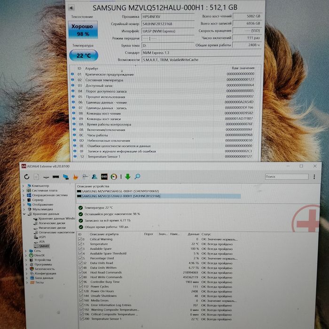Image resolution: width=329 pixels, height=329 pixels.
Task: Click the Статус column header
Action: (x=206, y=234)
